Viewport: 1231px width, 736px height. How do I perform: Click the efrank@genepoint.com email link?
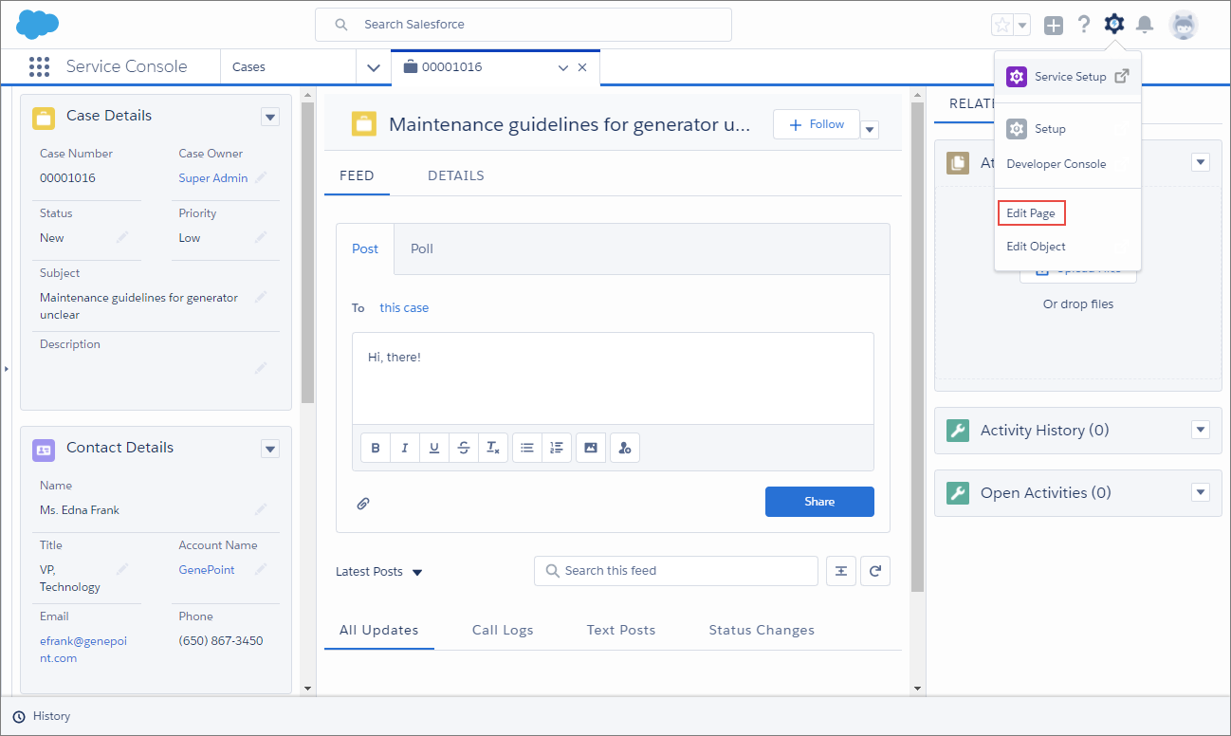click(83, 650)
